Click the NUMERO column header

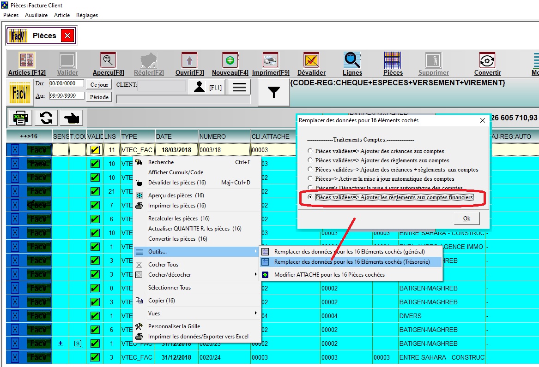[x=224, y=136]
